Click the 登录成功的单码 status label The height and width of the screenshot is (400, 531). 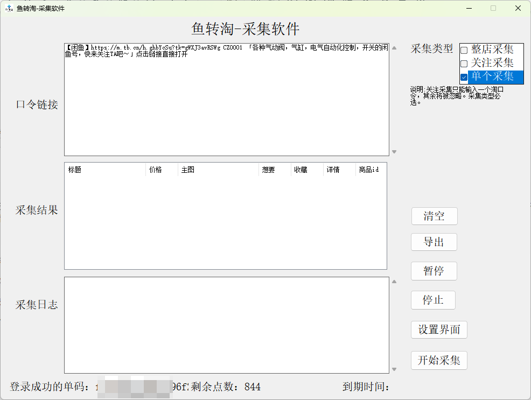(50, 387)
